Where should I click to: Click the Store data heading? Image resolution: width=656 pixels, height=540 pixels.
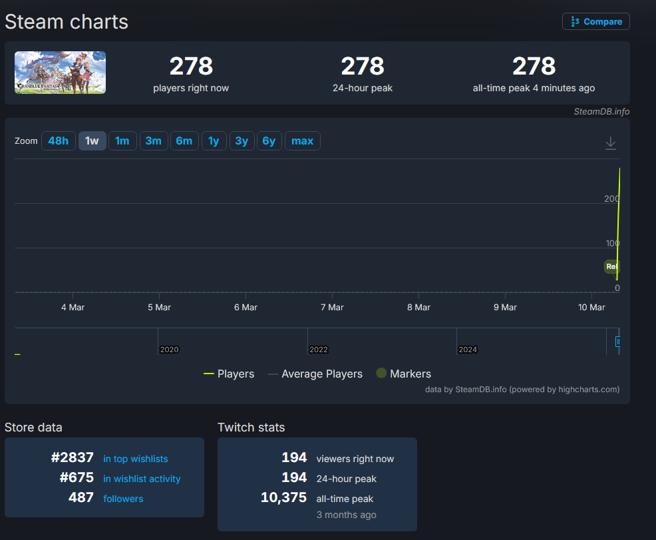click(x=33, y=427)
